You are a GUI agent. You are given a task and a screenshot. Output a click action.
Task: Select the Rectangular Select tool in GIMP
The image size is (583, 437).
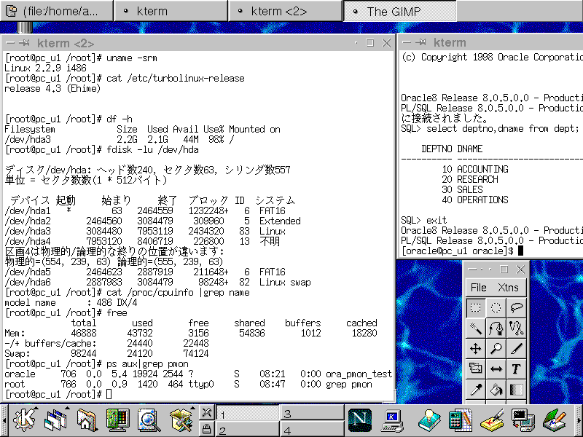(x=476, y=307)
